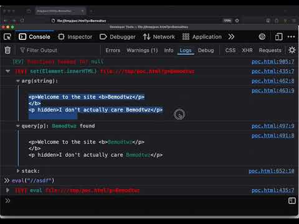Screen dimensions: 299x224
Task: Toggle the XHR filter
Action: (247, 50)
